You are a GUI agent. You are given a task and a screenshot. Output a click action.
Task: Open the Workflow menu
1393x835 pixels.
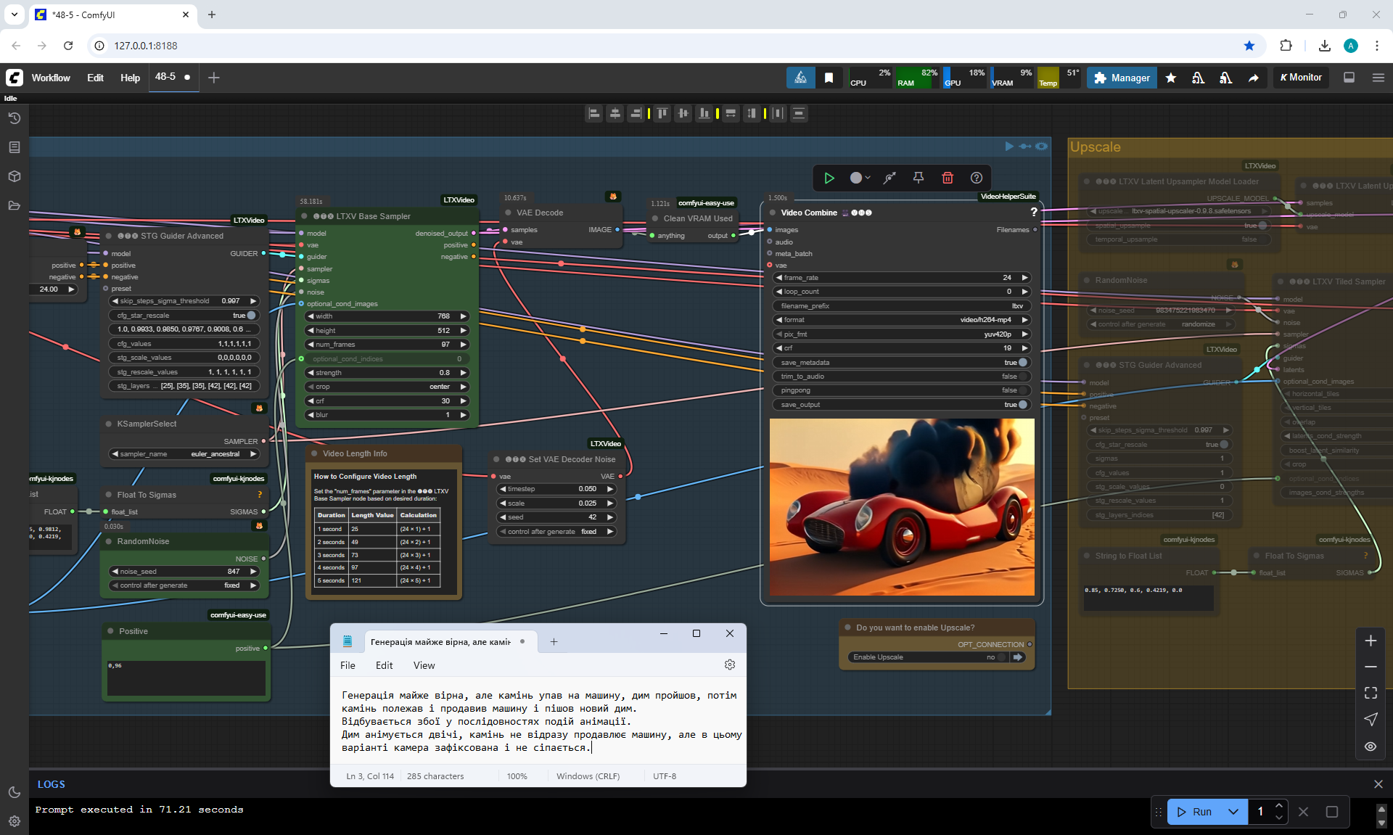51,78
